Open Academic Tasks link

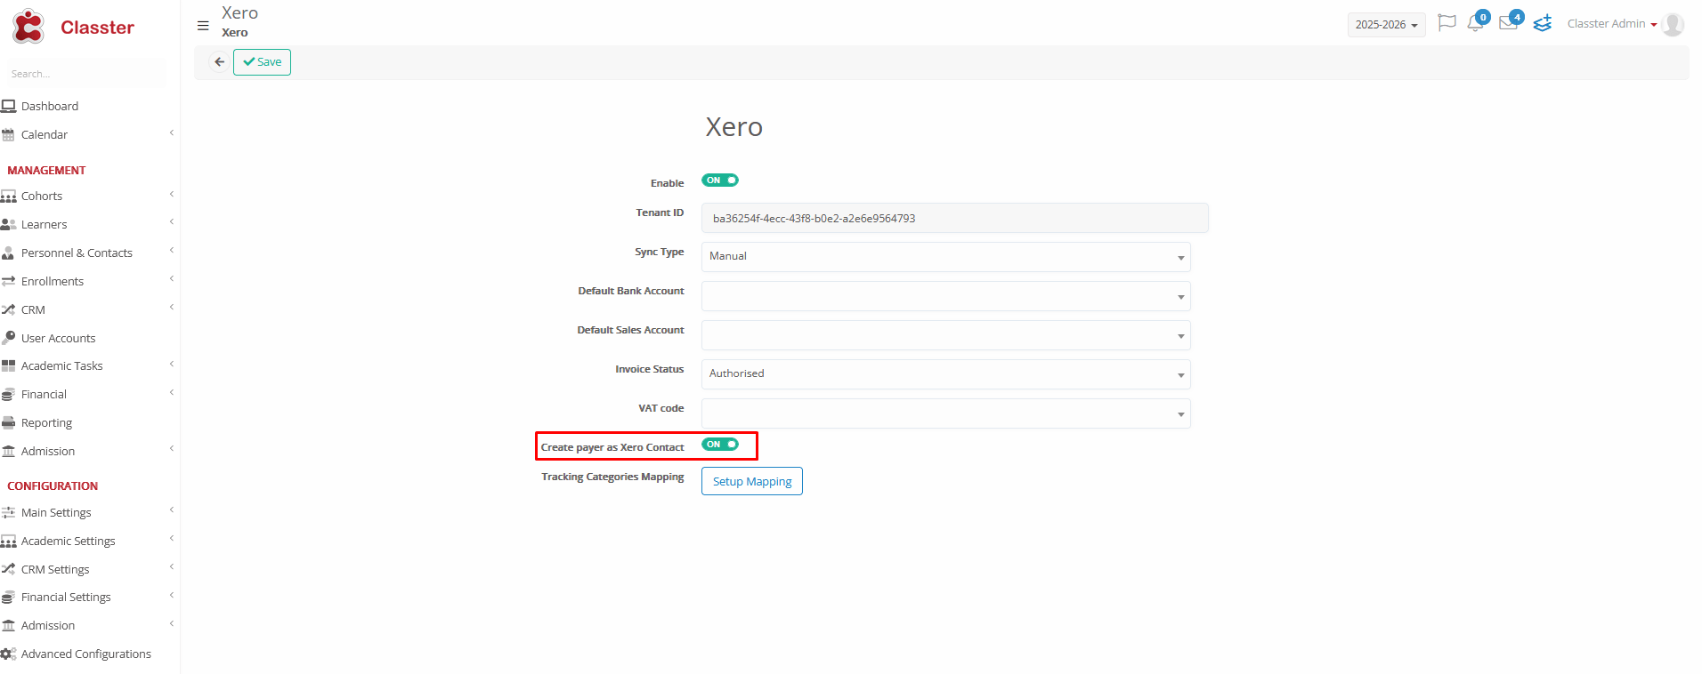pos(62,366)
